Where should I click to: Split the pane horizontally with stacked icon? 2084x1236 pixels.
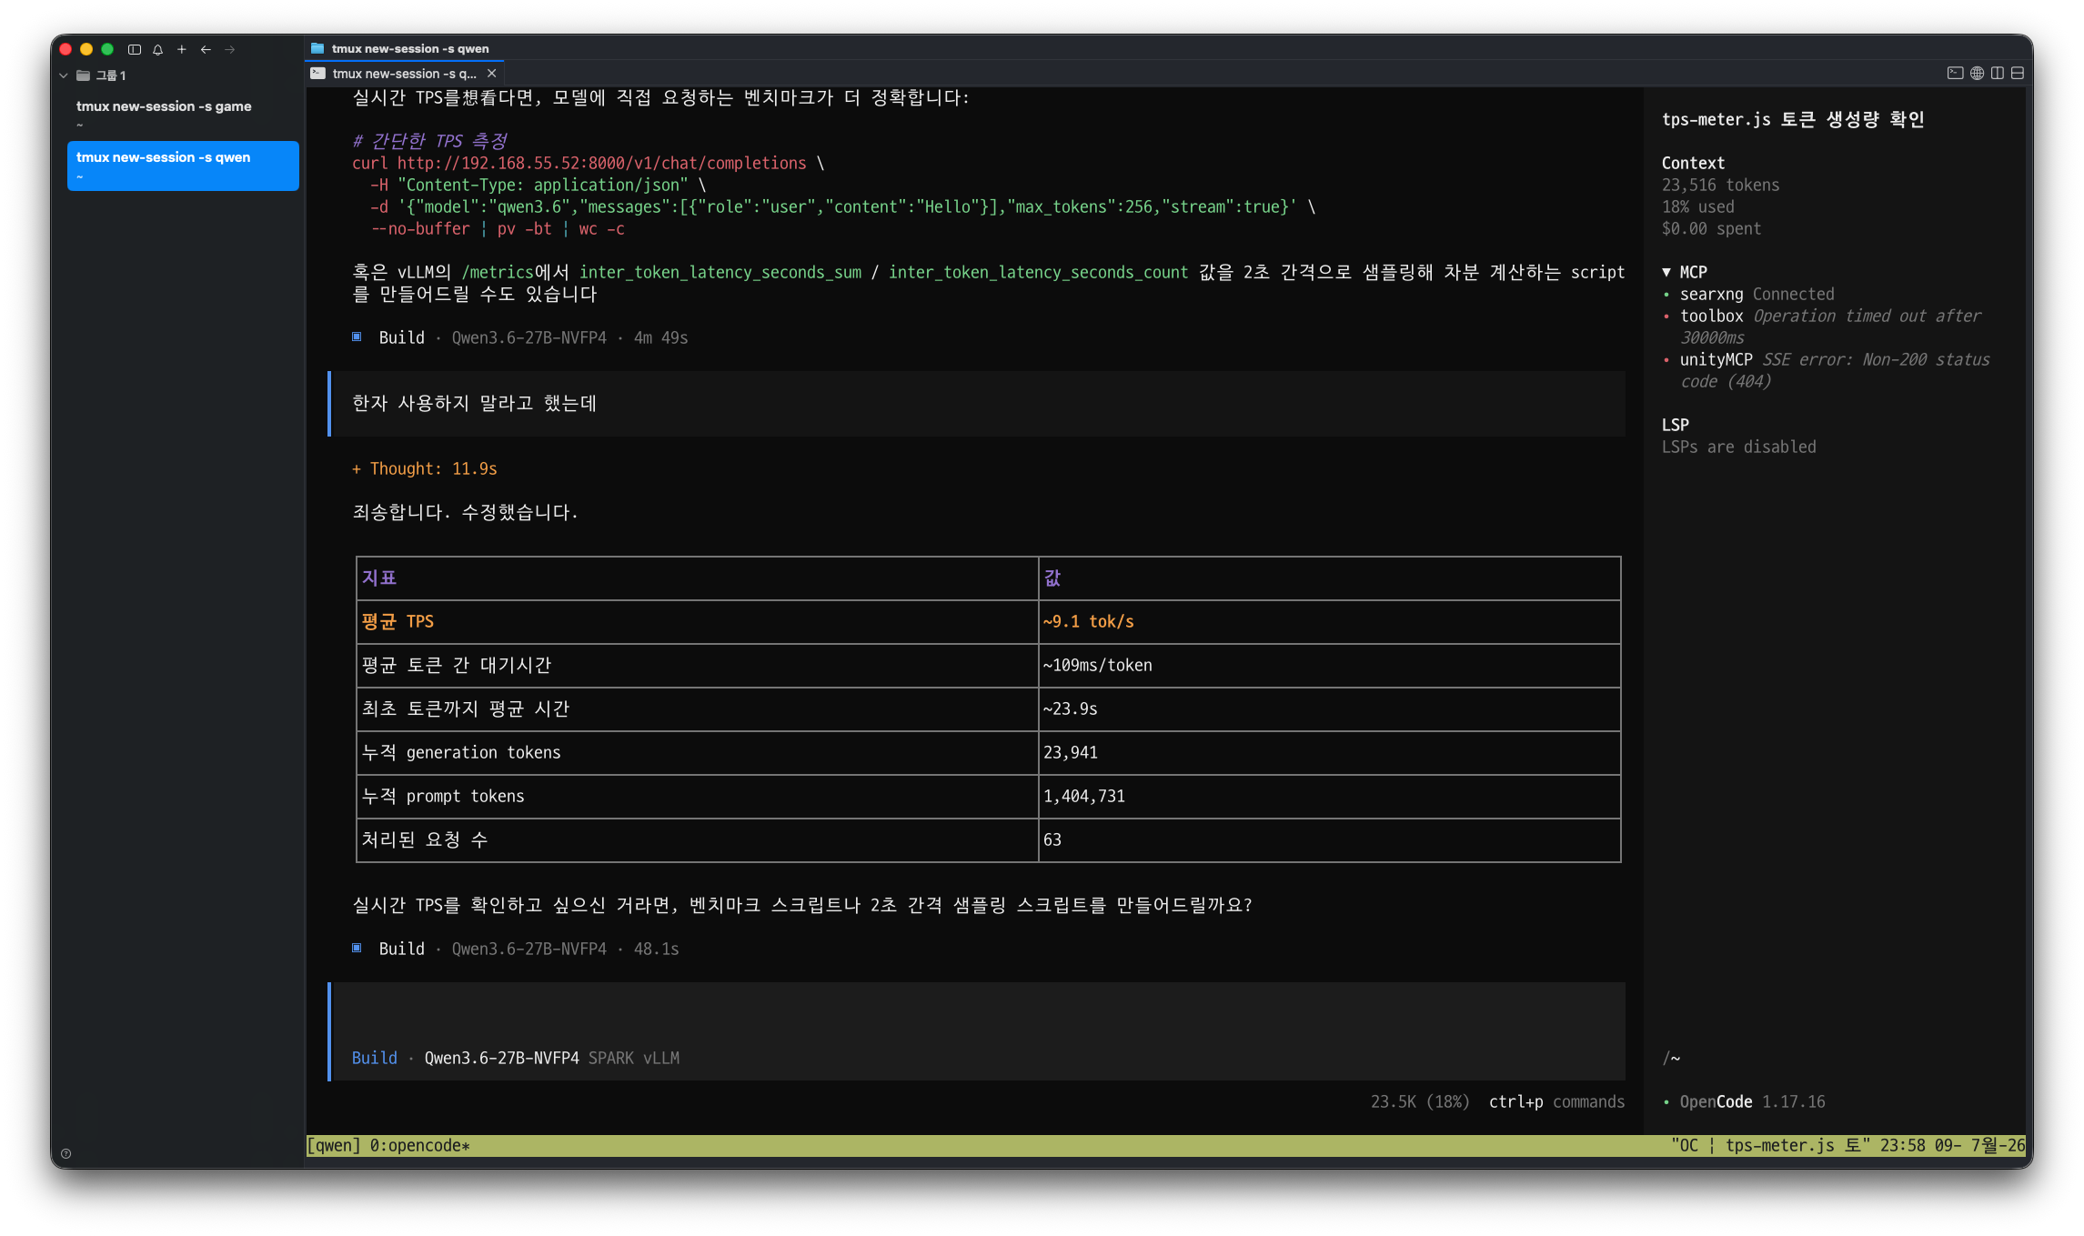(x=2018, y=73)
